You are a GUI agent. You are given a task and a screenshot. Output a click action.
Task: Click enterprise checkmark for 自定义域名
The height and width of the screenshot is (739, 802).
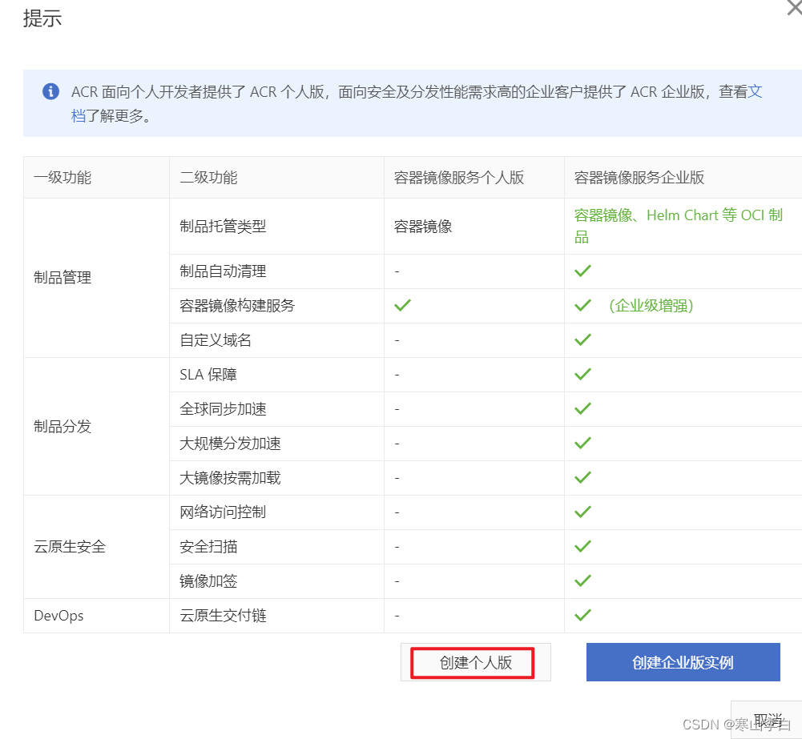pos(582,339)
